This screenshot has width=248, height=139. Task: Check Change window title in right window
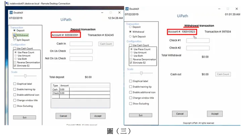pos(131,98)
